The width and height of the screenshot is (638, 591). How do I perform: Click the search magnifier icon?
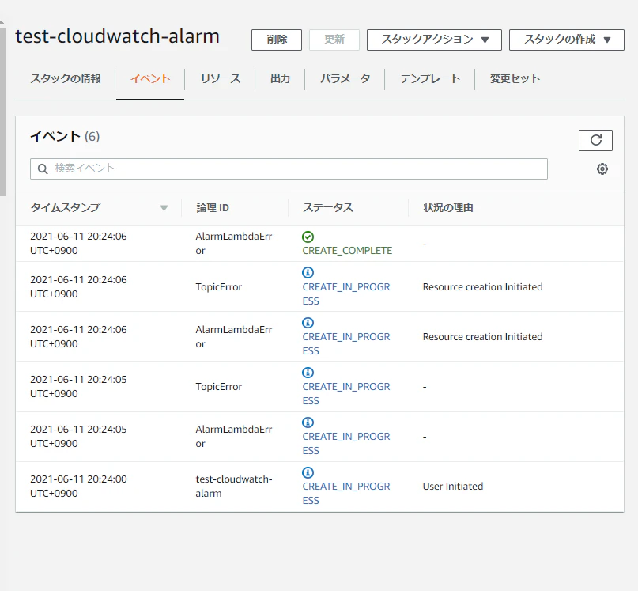coord(43,169)
